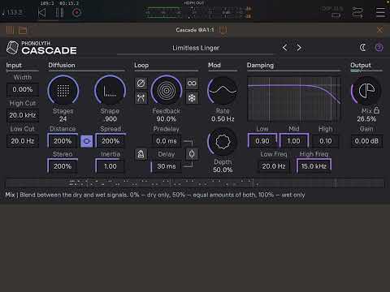Screen dimensions: 390x292
Task: Click the Phonolyth Cascade logo
Action: [x=41, y=48]
